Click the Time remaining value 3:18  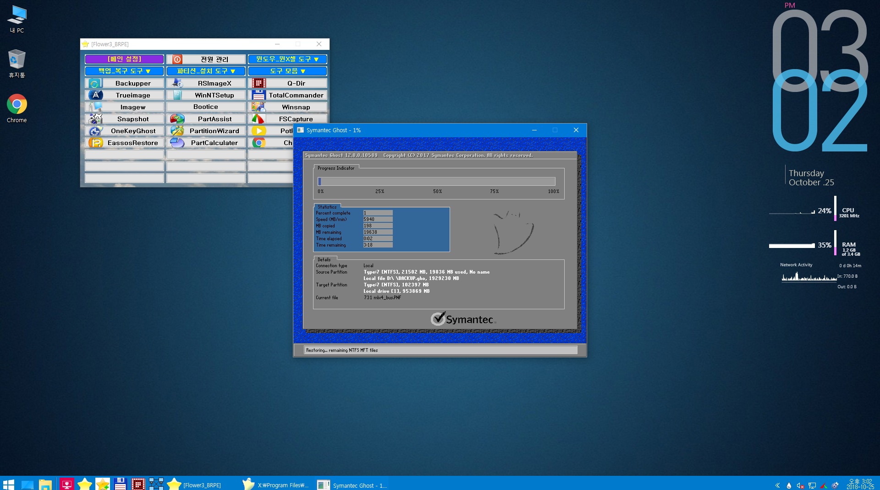378,245
